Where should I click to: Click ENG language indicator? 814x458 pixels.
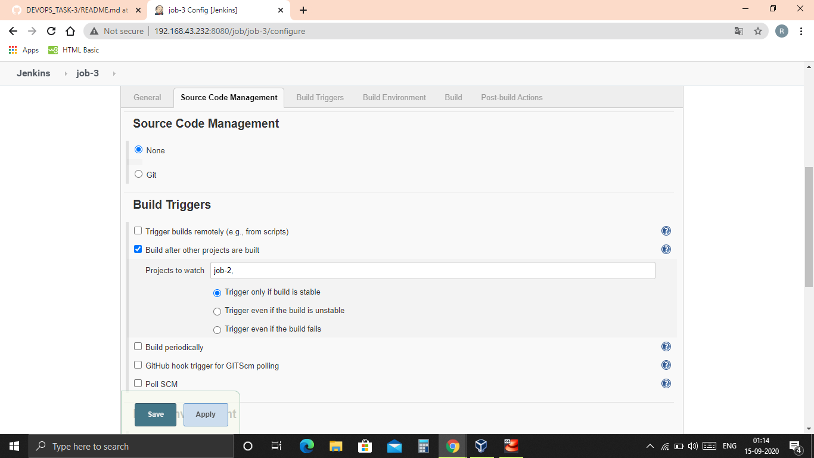729,446
